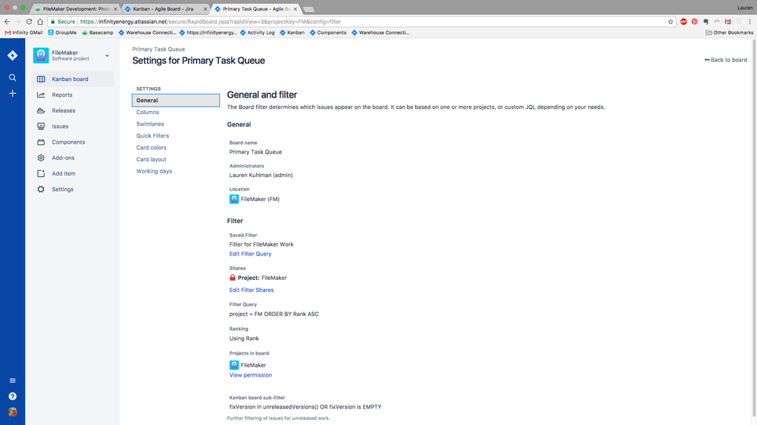Viewport: 757px width, 425px height.
Task: Open the help question mark icon
Action: pyautogui.click(x=13, y=396)
